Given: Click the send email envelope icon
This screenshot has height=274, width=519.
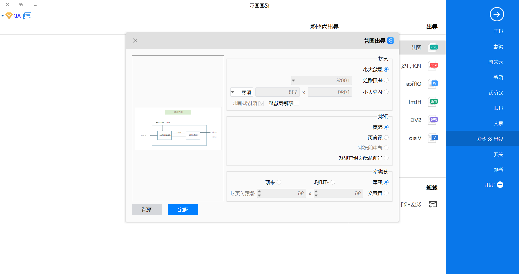Looking at the screenshot, I should pos(433,204).
